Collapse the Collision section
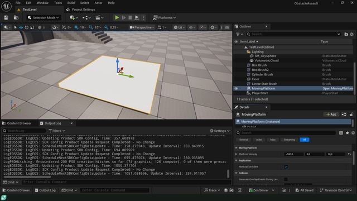The height and width of the screenshot is (201, 357). [x=236, y=173]
